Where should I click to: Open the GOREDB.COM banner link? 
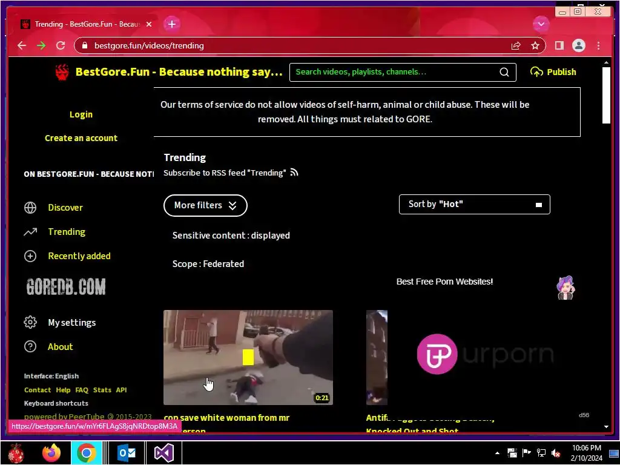coord(66,286)
